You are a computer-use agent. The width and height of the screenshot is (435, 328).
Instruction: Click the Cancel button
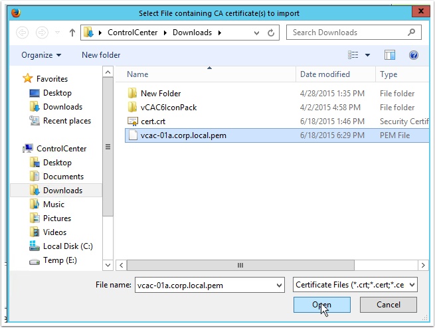389,305
